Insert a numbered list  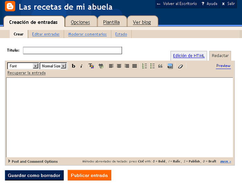145,66
